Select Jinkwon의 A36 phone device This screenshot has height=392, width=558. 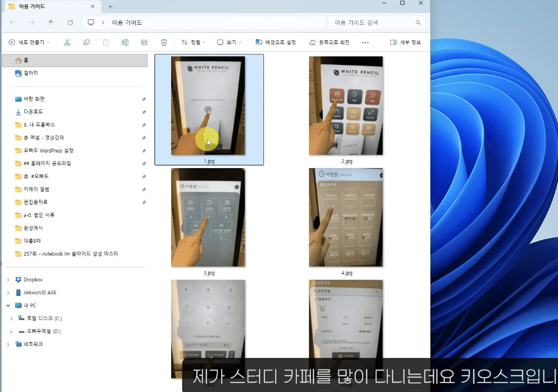coord(40,293)
